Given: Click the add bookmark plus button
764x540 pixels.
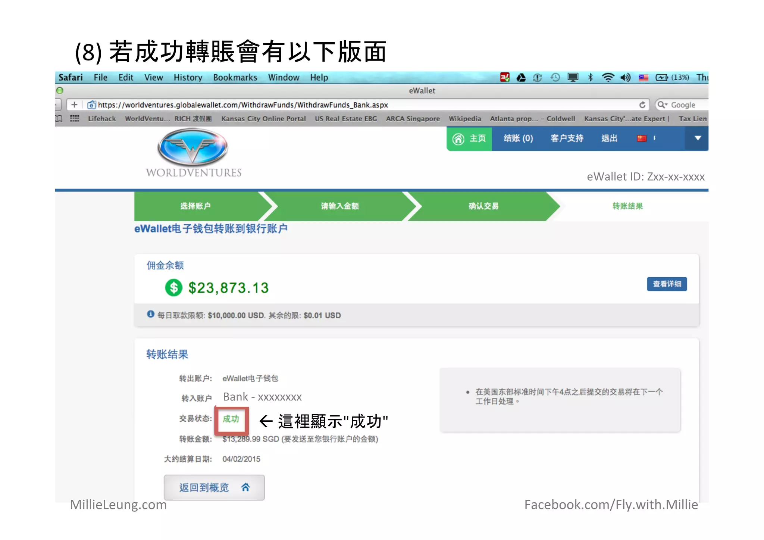Looking at the screenshot, I should coord(74,105).
